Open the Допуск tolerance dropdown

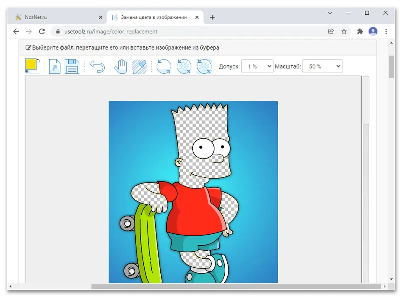tap(257, 67)
